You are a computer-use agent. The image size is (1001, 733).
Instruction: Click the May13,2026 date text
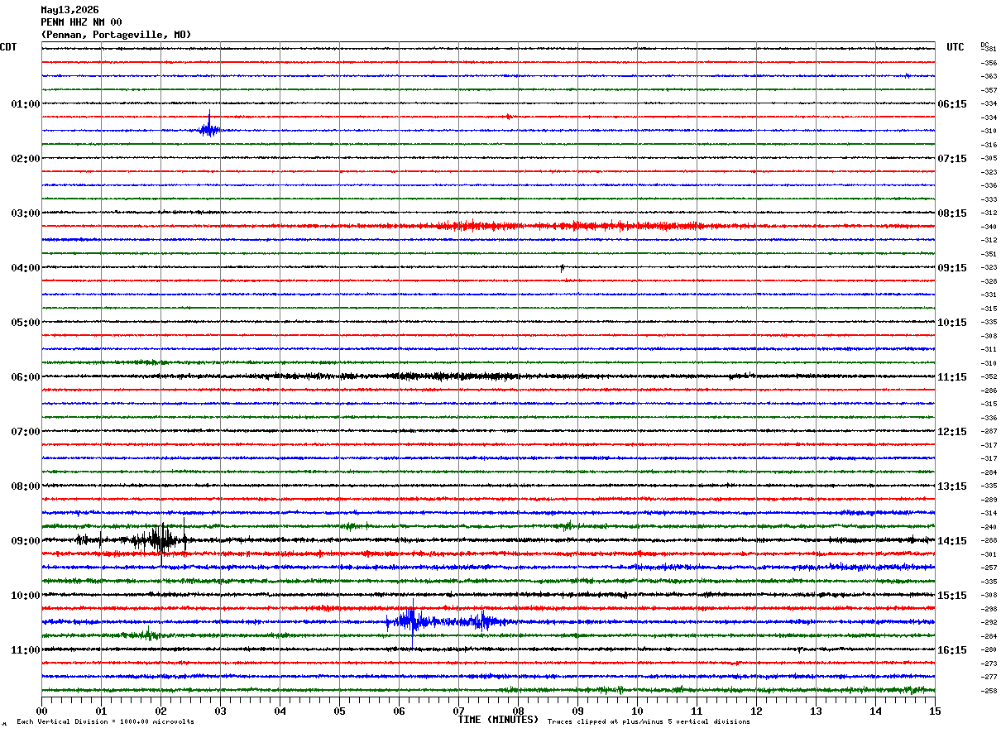point(69,10)
